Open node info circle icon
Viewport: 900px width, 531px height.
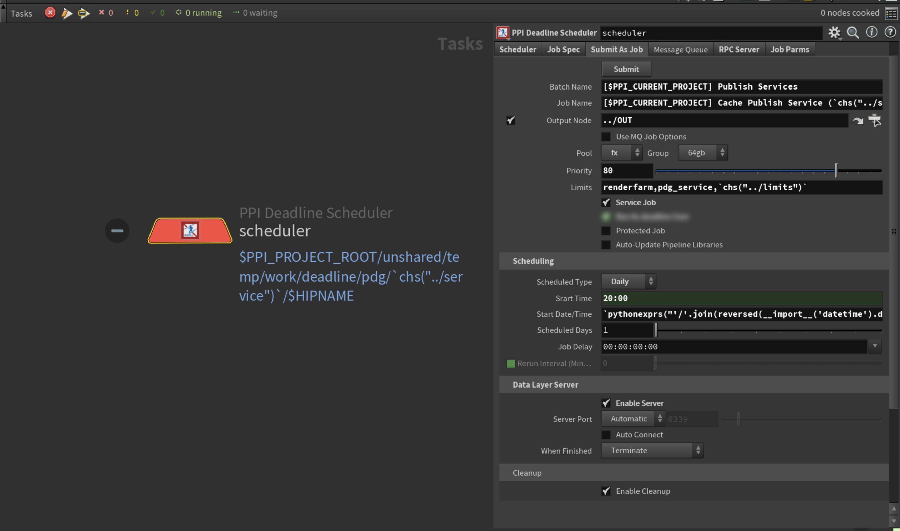click(871, 32)
